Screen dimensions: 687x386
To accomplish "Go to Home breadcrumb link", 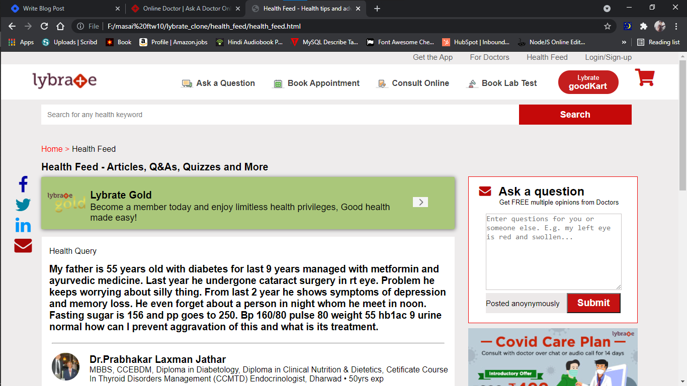I will (x=52, y=149).
